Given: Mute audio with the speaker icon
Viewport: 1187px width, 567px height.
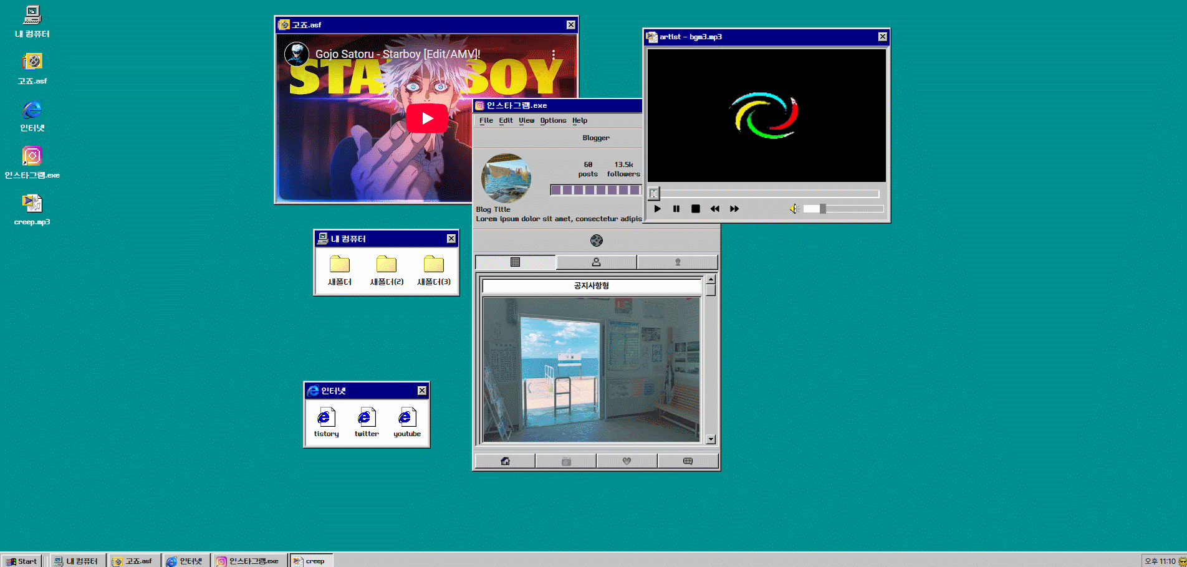Looking at the screenshot, I should [794, 209].
